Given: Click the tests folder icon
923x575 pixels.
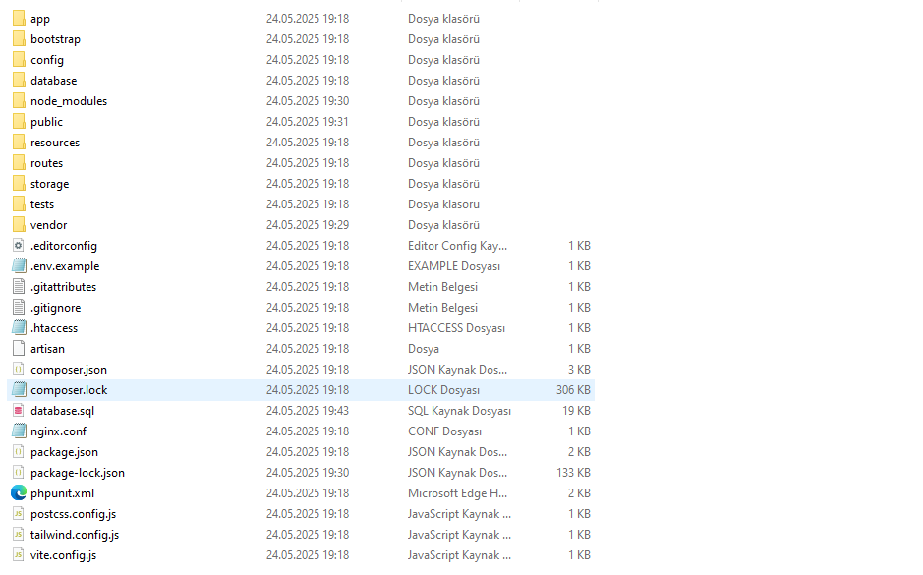Looking at the screenshot, I should pos(19,204).
